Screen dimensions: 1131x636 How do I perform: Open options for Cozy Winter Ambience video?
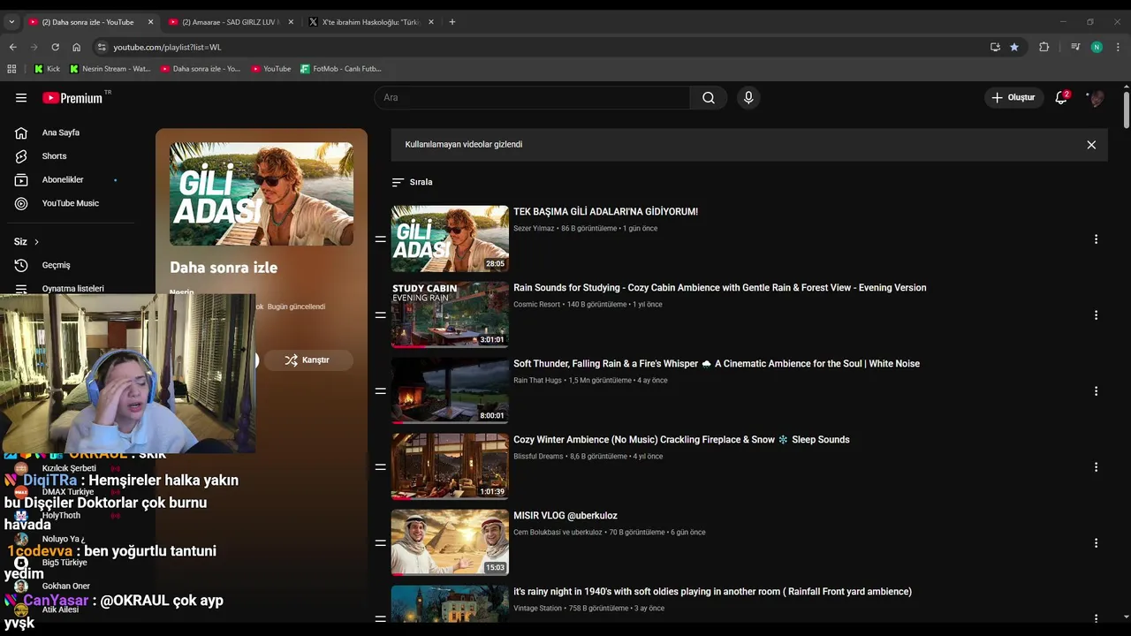point(1096,467)
